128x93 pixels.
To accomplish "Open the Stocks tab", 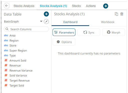I will pos(76,6).
